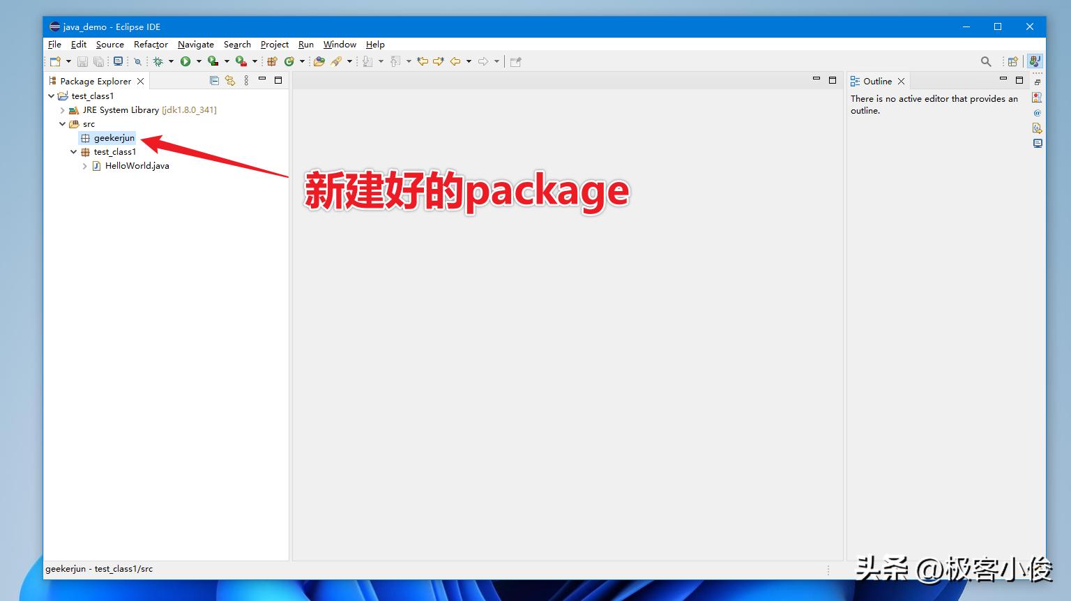Switch to the Java perspective icon at top right
This screenshot has height=601, width=1071.
coord(1035,61)
